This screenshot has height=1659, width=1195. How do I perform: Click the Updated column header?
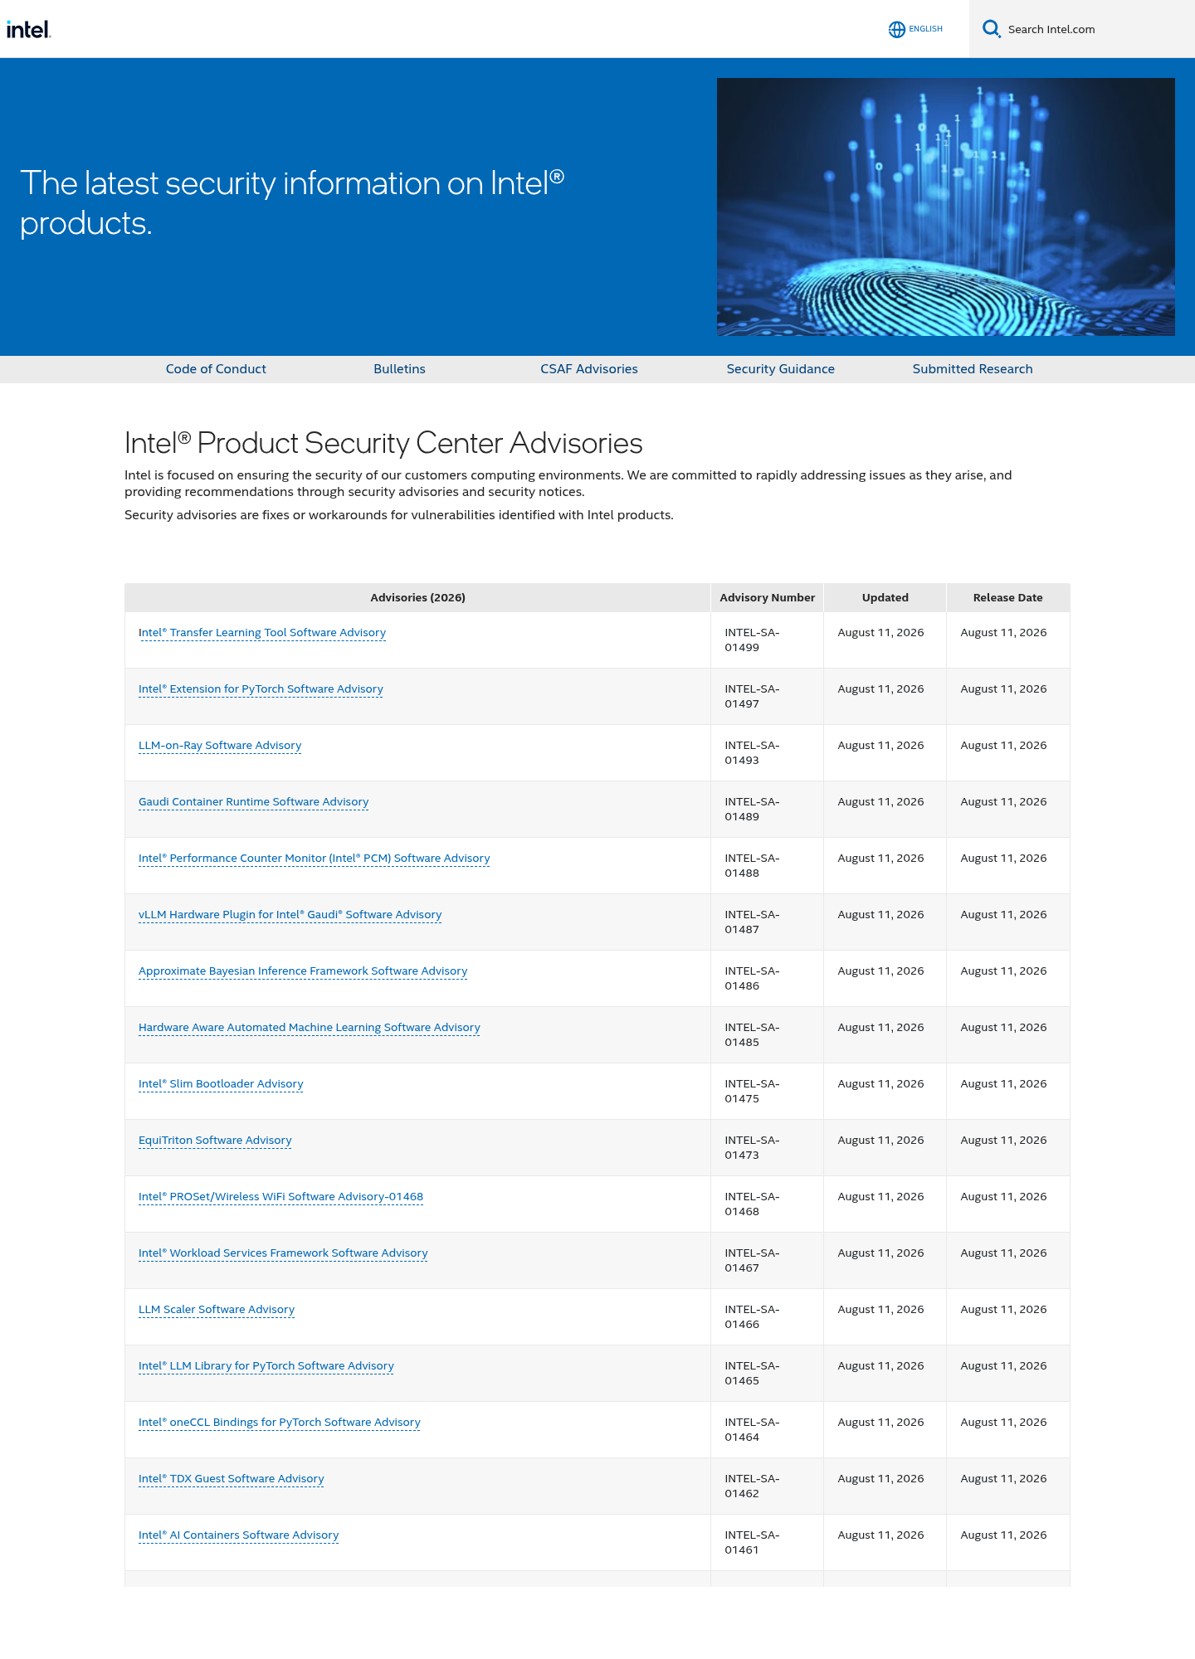point(885,598)
